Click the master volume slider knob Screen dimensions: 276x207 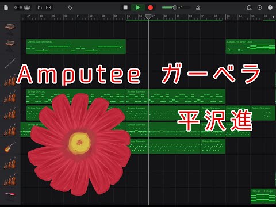point(175,7)
